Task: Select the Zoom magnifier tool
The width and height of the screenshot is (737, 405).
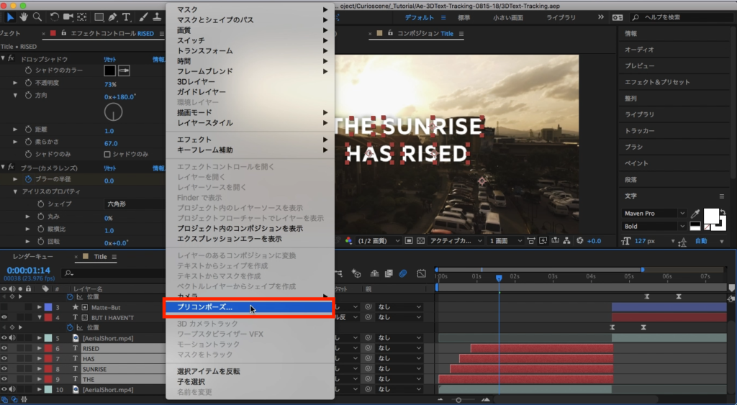Action: (37, 17)
